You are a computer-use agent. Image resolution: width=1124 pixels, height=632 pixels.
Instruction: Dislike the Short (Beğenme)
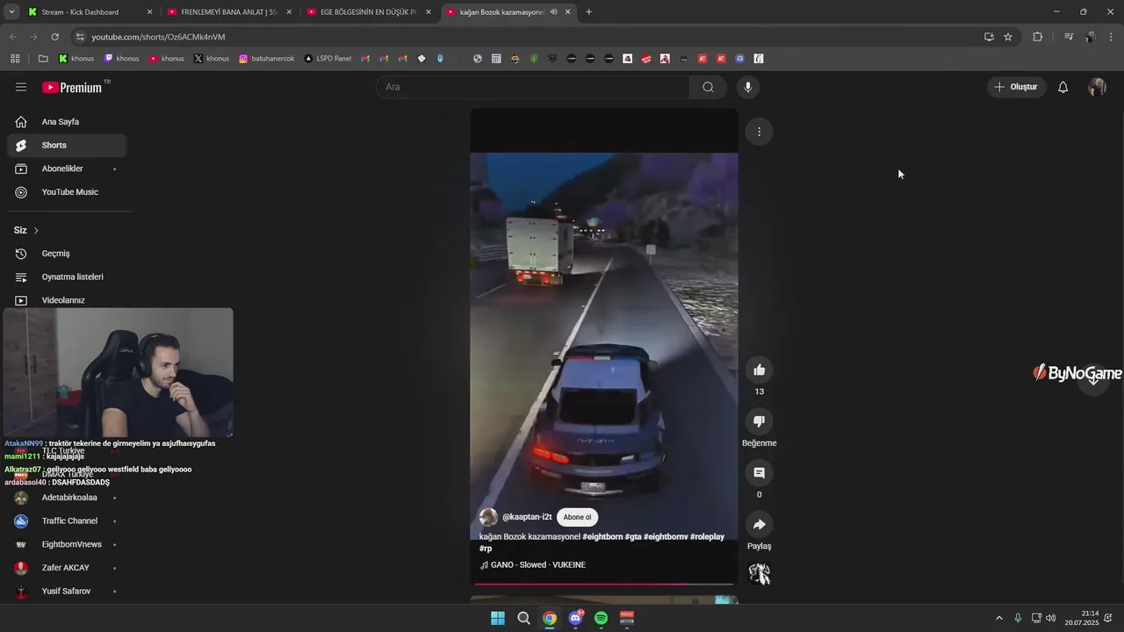click(x=759, y=421)
